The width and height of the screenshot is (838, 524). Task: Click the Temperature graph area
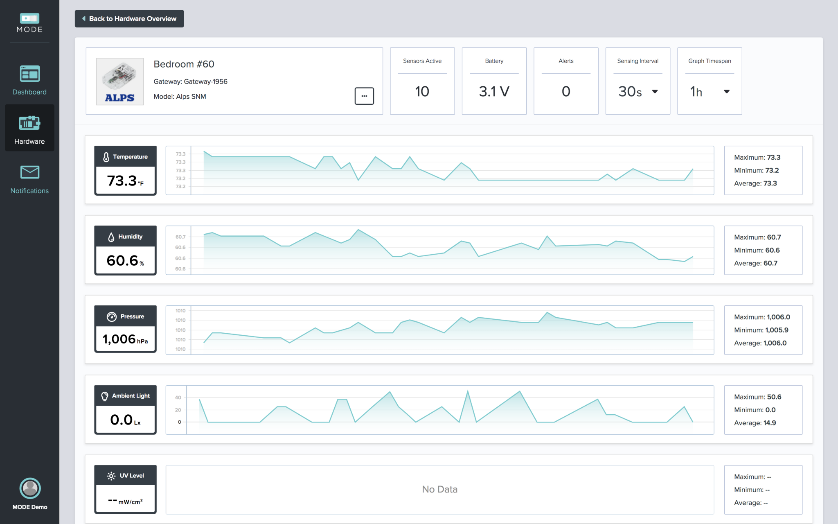point(439,170)
